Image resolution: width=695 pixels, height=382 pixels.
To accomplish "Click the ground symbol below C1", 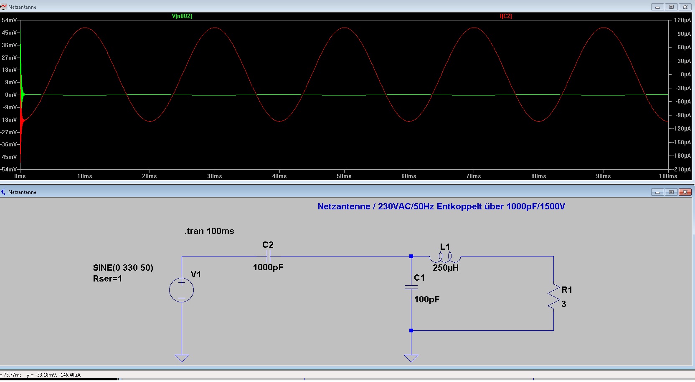I will [411, 358].
